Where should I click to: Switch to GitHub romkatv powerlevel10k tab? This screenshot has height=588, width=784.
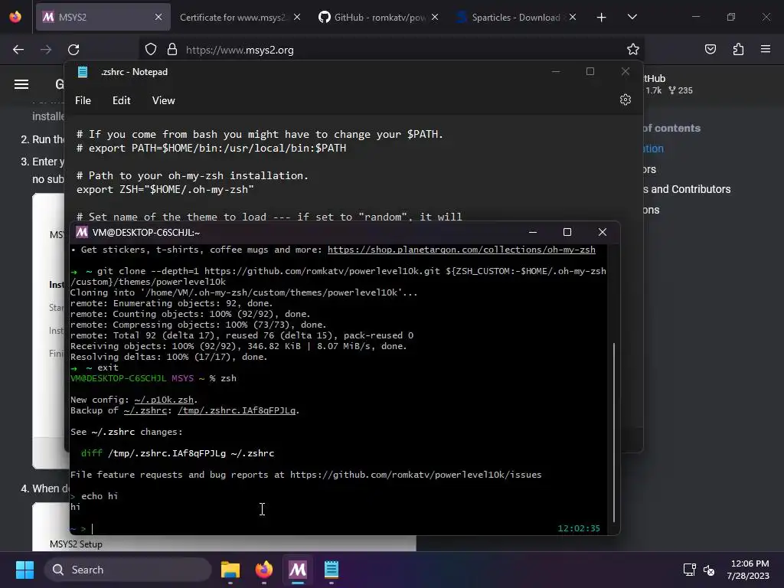tap(380, 18)
